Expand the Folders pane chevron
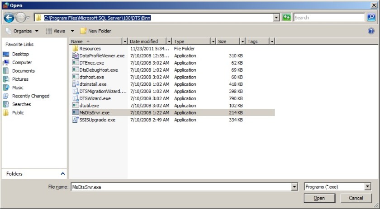The width and height of the screenshot is (380, 209). click(62, 174)
